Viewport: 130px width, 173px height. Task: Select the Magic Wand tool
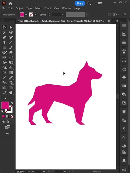pos(4,32)
